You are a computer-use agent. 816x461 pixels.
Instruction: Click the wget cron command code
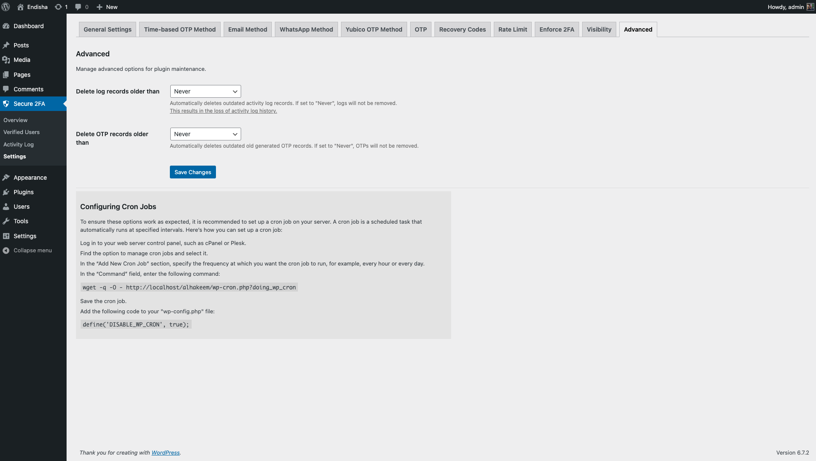pos(189,287)
